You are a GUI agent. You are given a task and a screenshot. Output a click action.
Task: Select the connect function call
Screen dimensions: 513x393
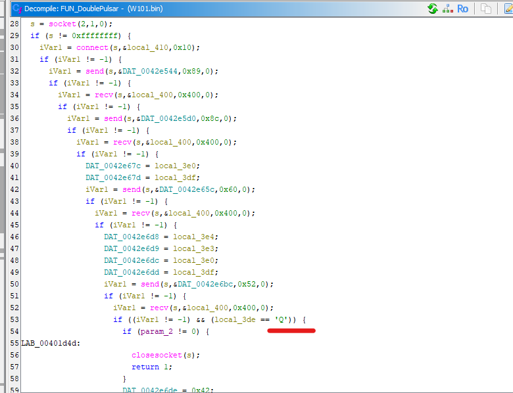[92, 47]
